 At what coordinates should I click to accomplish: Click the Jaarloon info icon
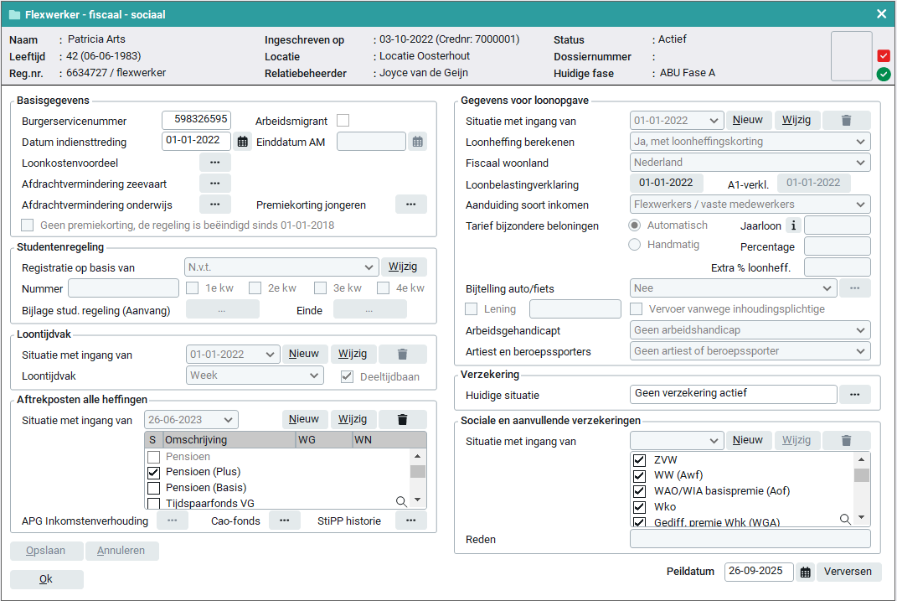pyautogui.click(x=793, y=225)
